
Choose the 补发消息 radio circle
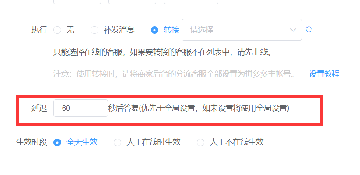point(94,30)
